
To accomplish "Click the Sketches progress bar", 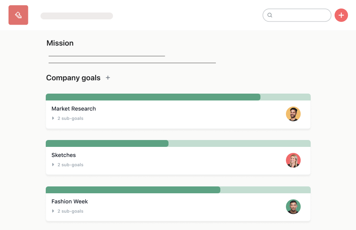I will tap(178, 144).
